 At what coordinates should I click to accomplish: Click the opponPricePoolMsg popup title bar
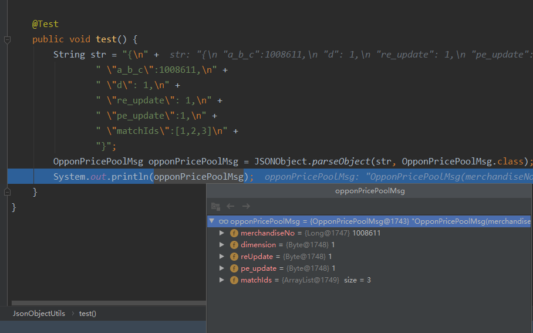[x=369, y=191]
